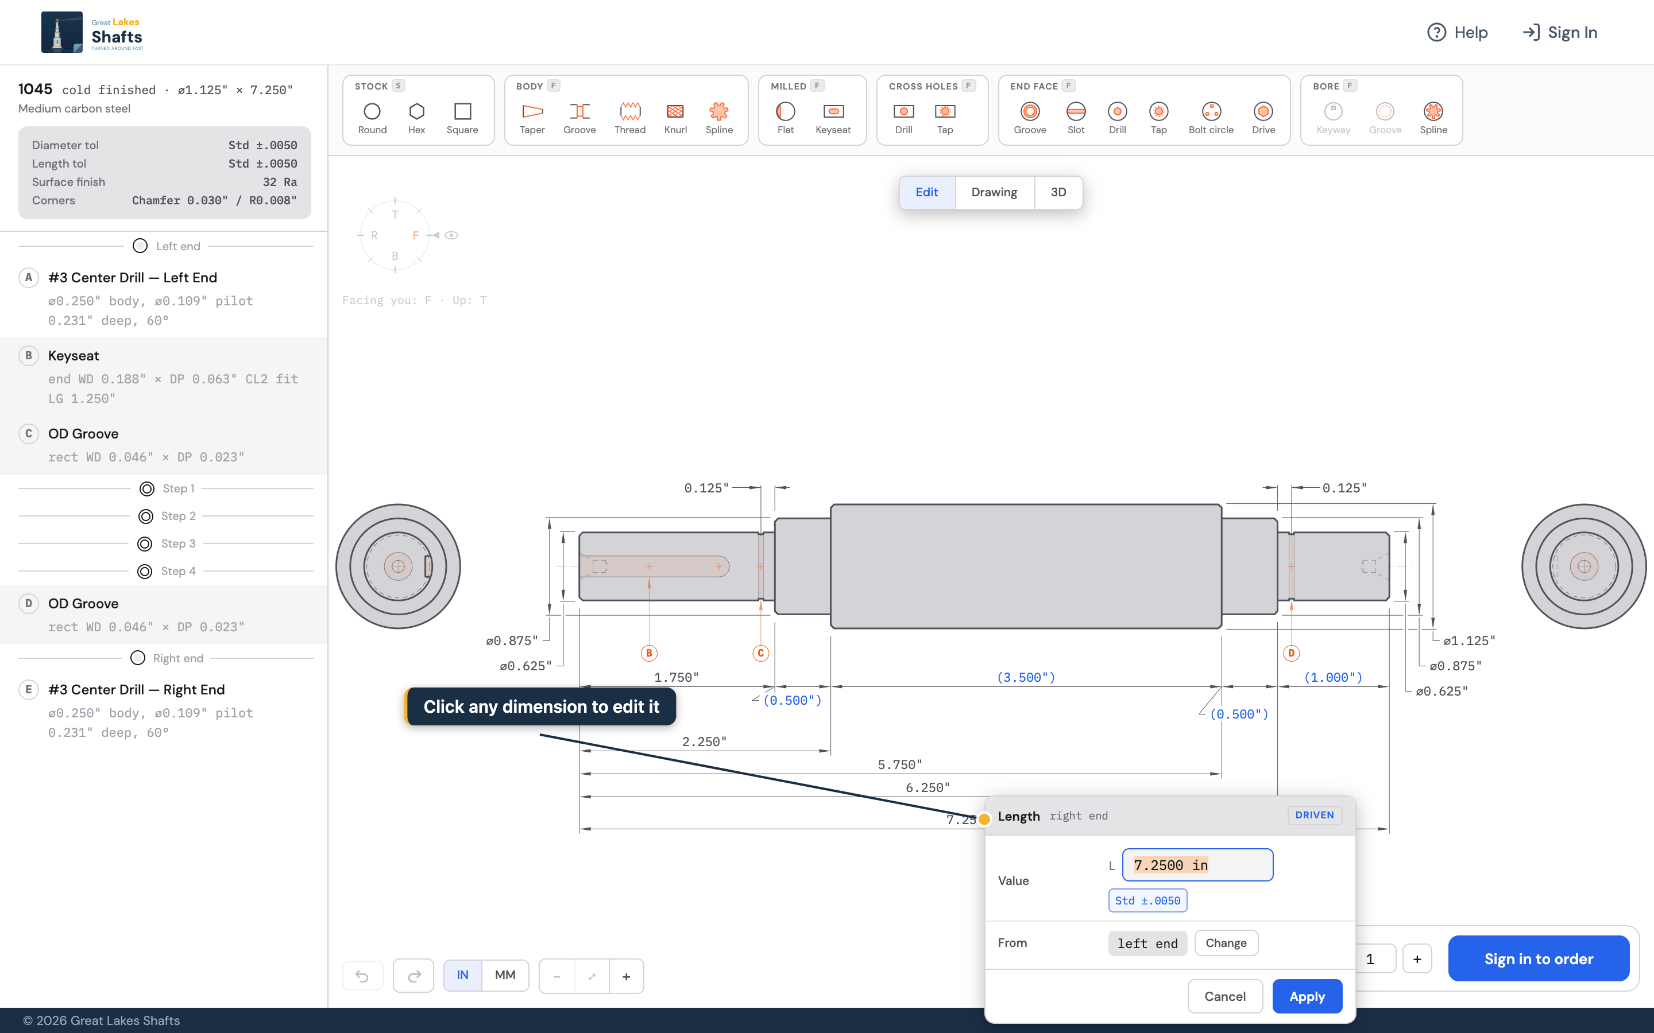Open the Std ±.0050 tolerance selector
1654x1033 pixels.
pyautogui.click(x=1147, y=900)
